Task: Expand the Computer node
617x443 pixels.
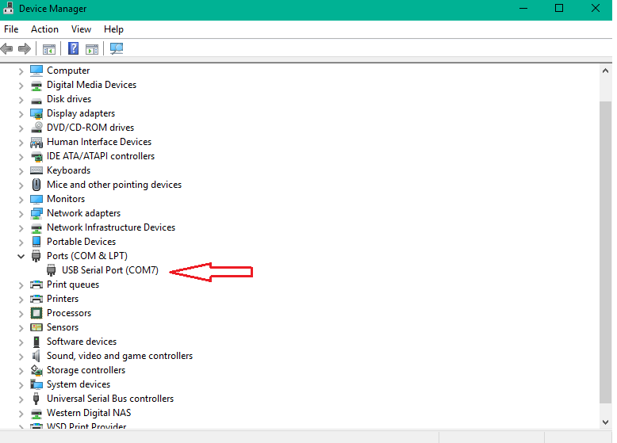Action: pyautogui.click(x=21, y=71)
